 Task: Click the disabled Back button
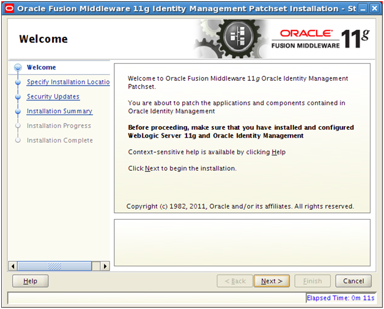point(235,281)
